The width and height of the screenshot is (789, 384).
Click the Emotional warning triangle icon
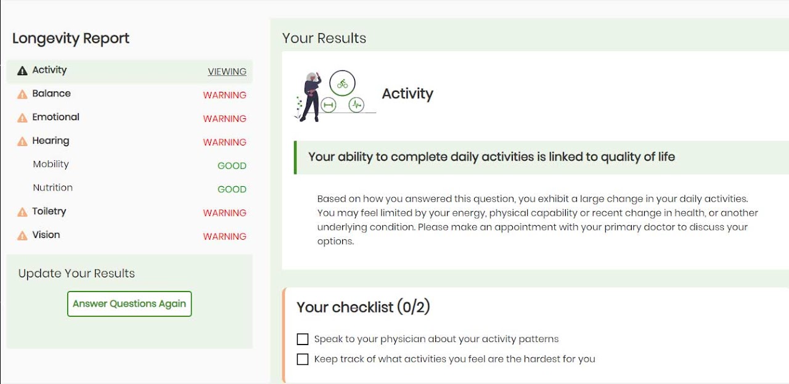click(x=23, y=118)
